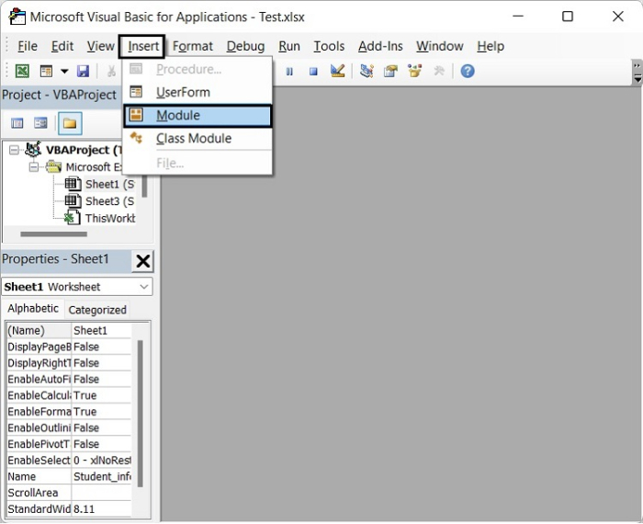Click the Insert UserForm toolbar icon
Viewport: 643px width, 524px height.
(x=46, y=71)
